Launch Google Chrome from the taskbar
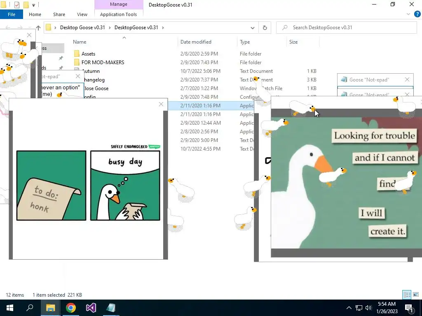The width and height of the screenshot is (422, 316). point(71,308)
